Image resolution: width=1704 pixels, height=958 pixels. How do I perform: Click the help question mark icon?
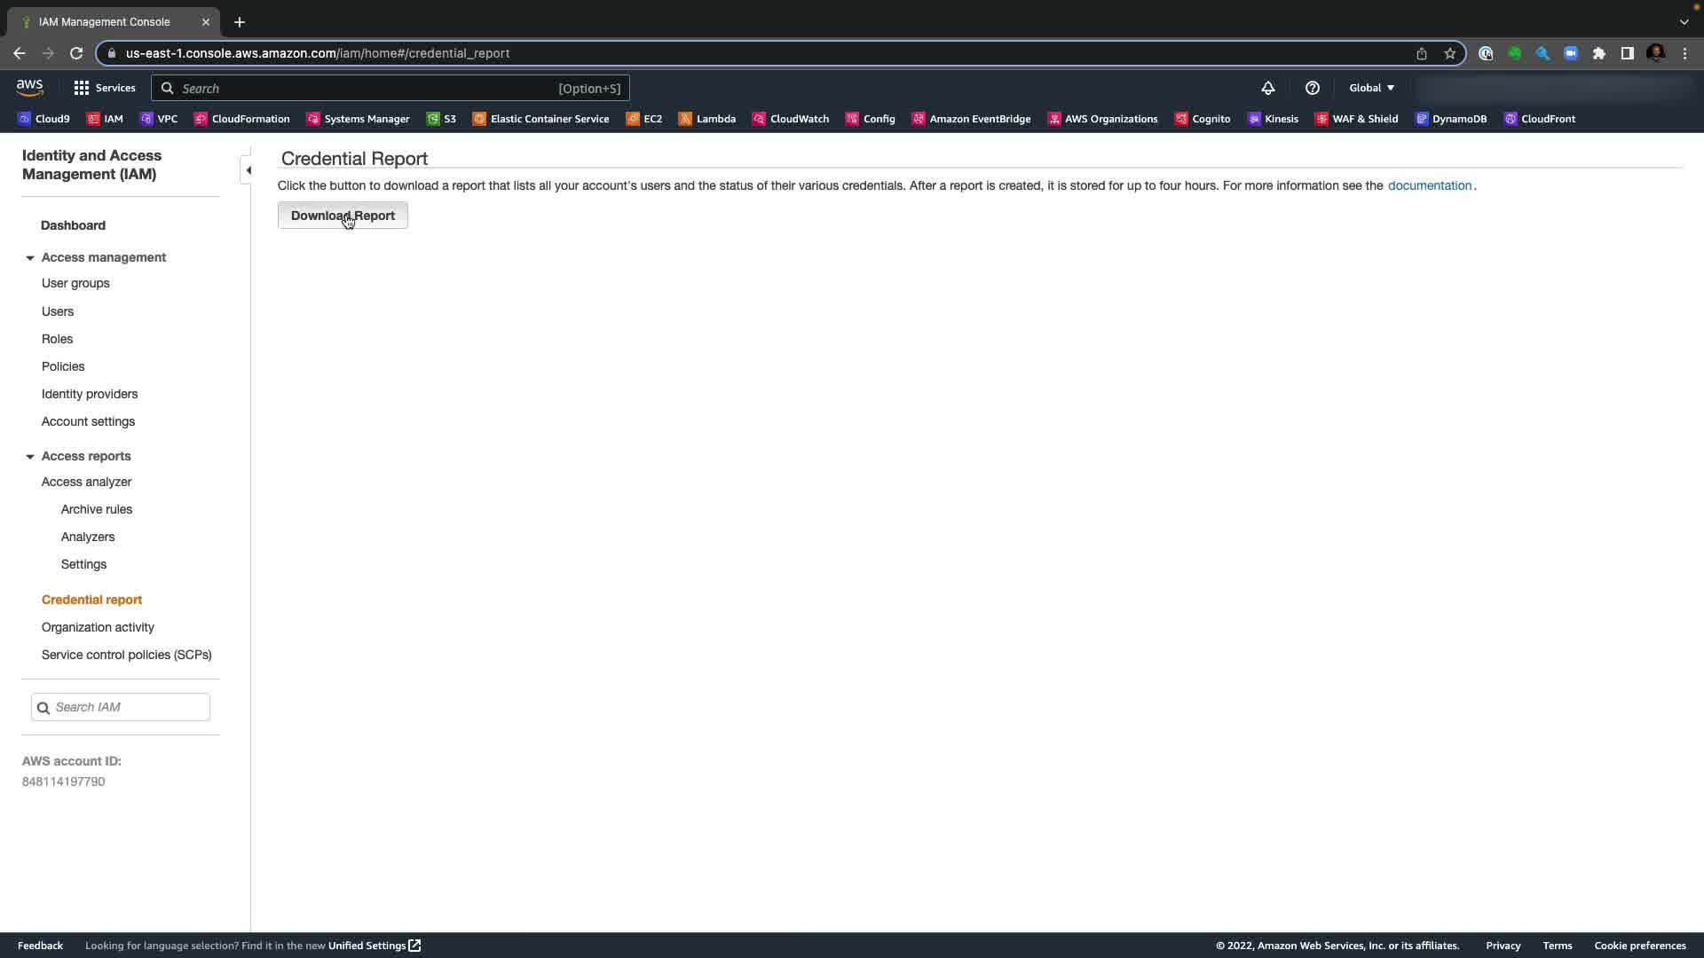pyautogui.click(x=1312, y=88)
